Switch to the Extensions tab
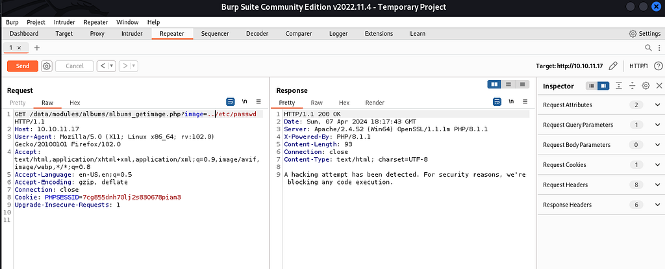The image size is (665, 269). coord(379,34)
